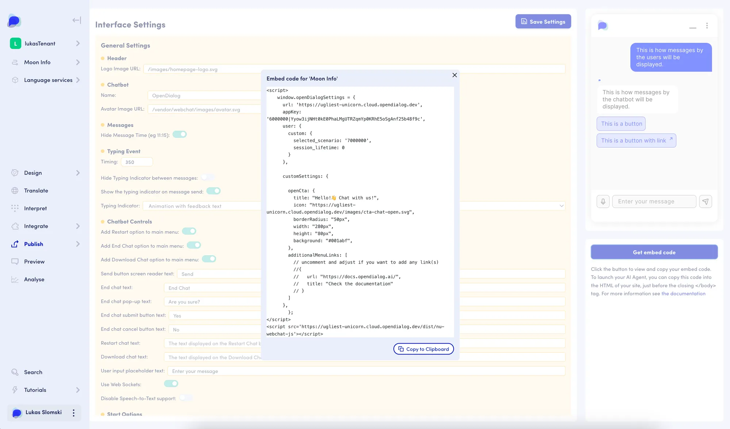Click the Moon Info scenario icon

[15, 62]
